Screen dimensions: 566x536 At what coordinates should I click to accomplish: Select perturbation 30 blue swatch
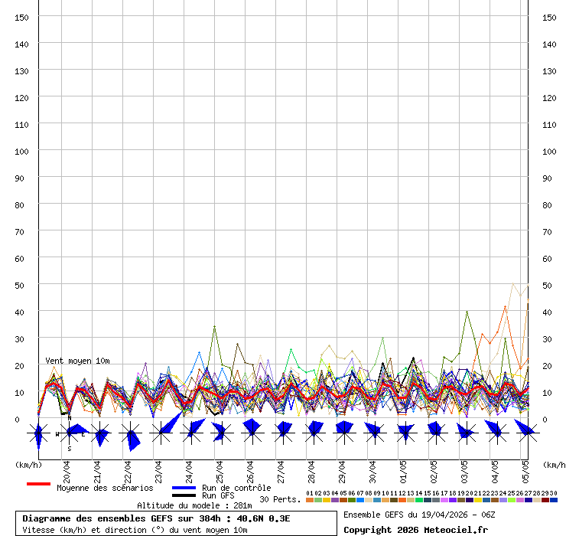click(x=553, y=500)
